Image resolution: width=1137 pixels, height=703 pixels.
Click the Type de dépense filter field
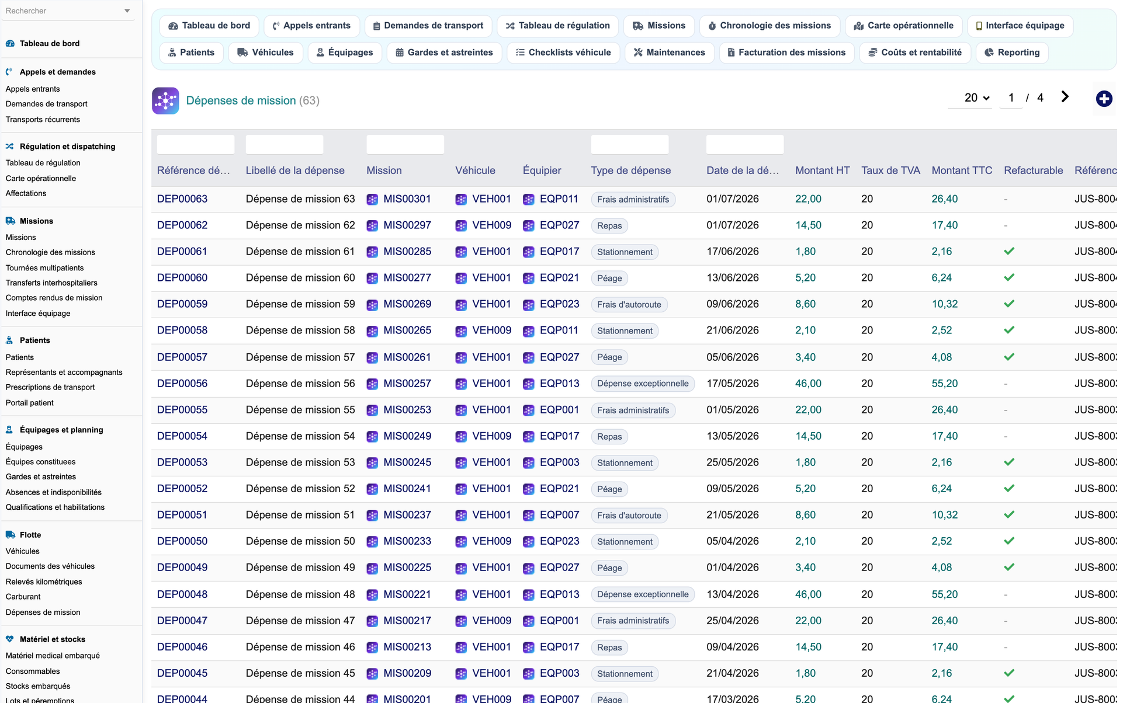tap(630, 144)
